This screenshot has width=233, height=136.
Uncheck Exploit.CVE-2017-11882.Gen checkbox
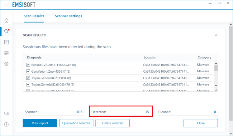point(28,65)
